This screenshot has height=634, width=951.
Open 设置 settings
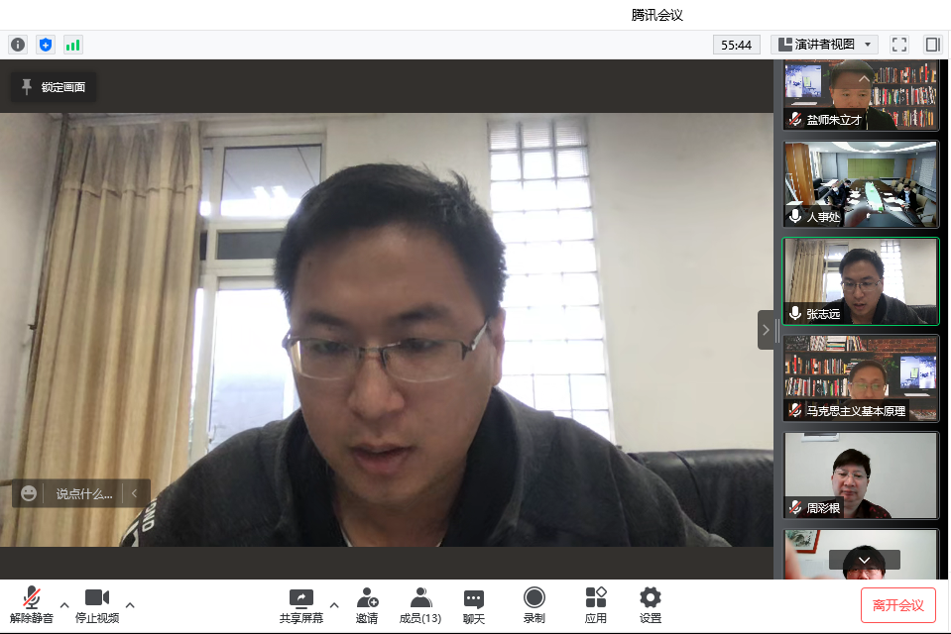click(x=650, y=605)
